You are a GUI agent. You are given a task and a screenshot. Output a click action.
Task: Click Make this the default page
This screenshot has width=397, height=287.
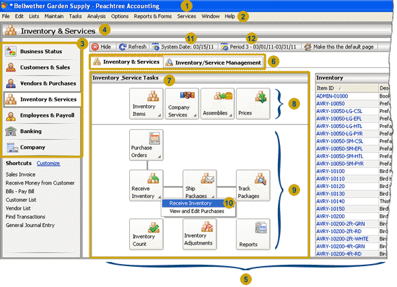pyautogui.click(x=339, y=46)
